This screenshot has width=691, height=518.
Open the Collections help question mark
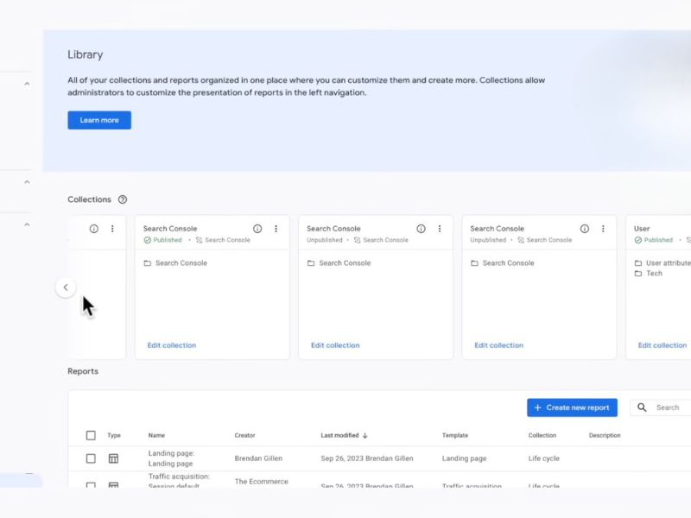(x=123, y=199)
